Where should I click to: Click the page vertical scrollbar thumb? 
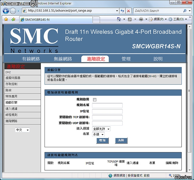(189, 91)
